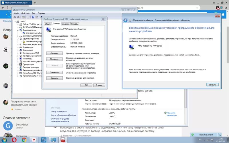The image size is (229, 143).
Task: Collapse the Видеоадаптеры tree node
Action: [x=18, y=30]
